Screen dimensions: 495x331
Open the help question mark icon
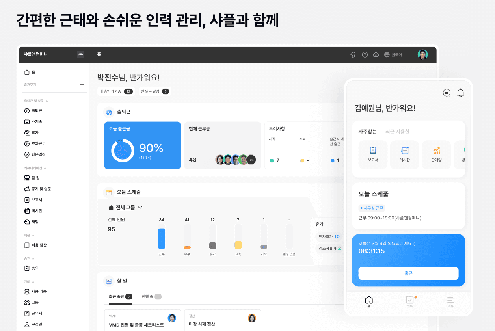pos(365,55)
